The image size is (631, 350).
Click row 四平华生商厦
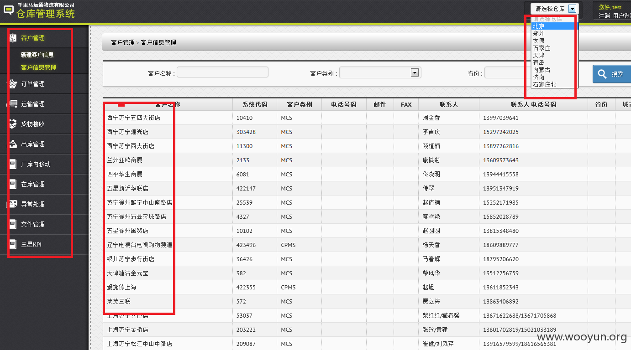(x=367, y=174)
